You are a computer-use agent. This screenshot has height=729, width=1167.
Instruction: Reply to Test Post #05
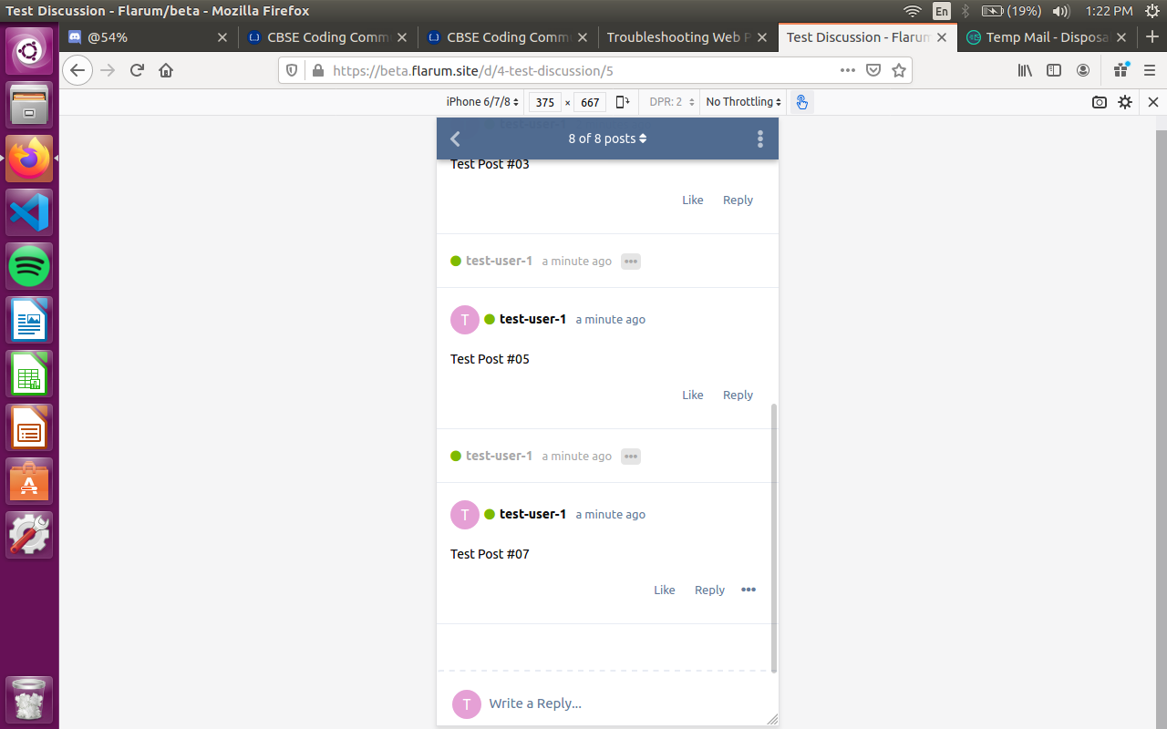(x=738, y=395)
